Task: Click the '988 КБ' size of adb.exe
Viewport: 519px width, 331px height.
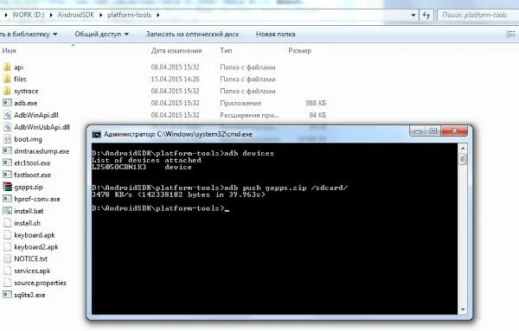Action: click(316, 103)
